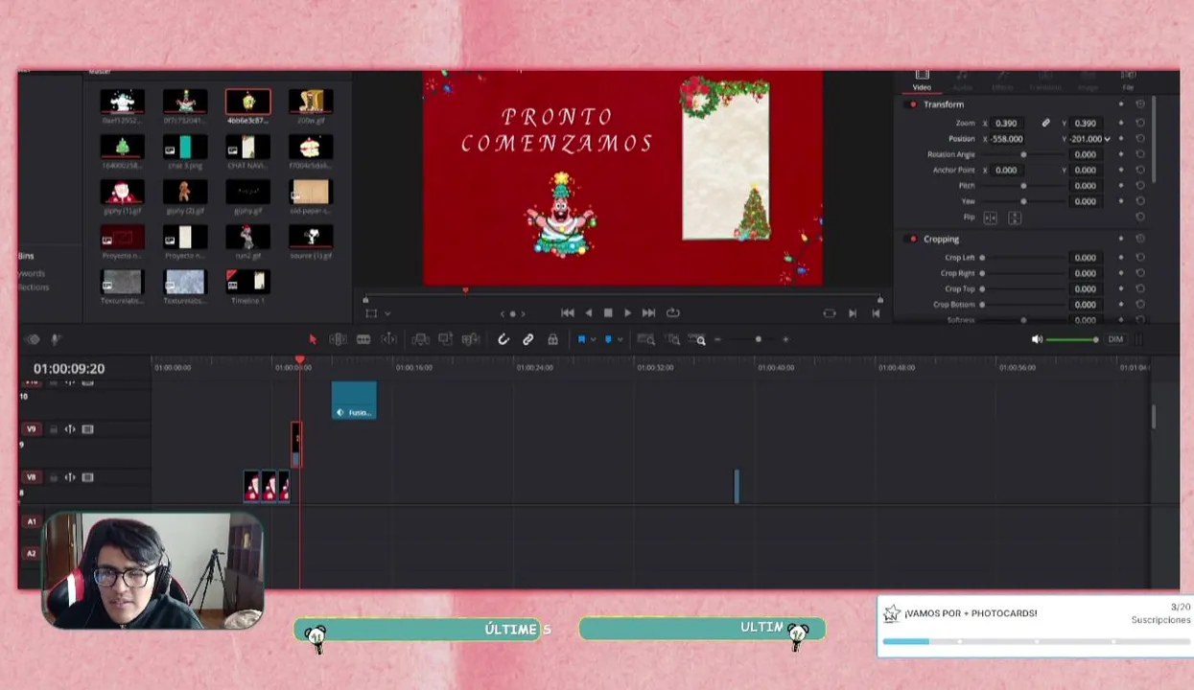Add keyframe for the Zoom parameter

coord(1121,123)
